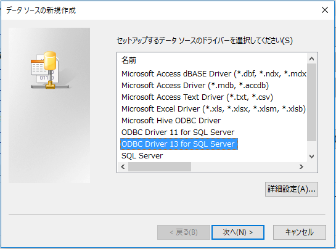Viewport: 336px width, 249px height.
Task: Proceed with 次へ(N) > button
Action: pyautogui.click(x=238, y=232)
